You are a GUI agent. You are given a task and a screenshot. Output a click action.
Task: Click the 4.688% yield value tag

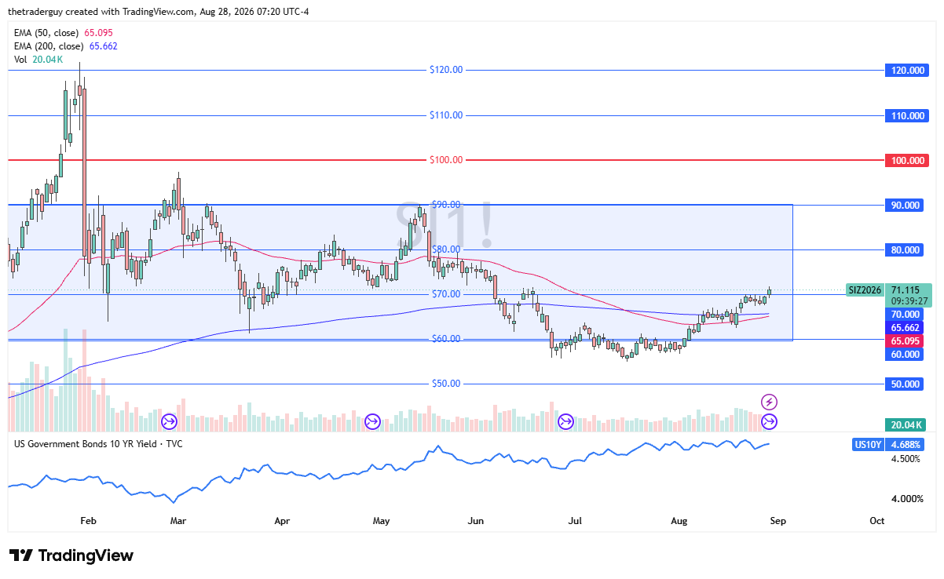[906, 444]
